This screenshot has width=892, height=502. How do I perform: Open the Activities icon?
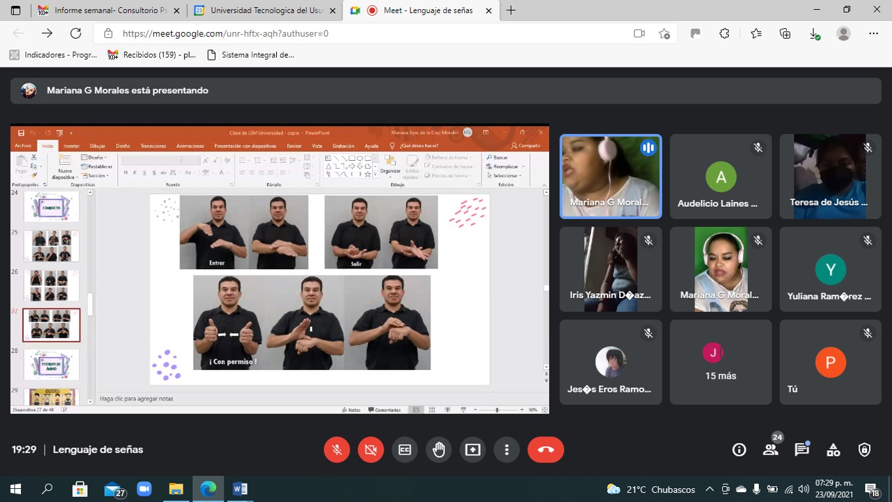[833, 450]
